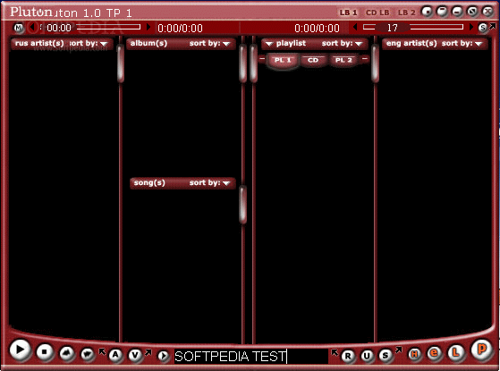Click the arrow icon left of R

click(x=335, y=352)
